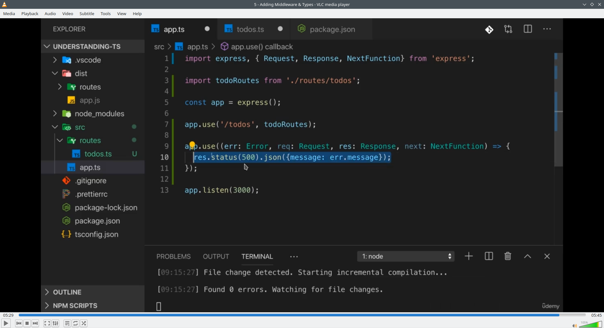Split the terminal with the split icon
The image size is (604, 328).
pyautogui.click(x=489, y=256)
